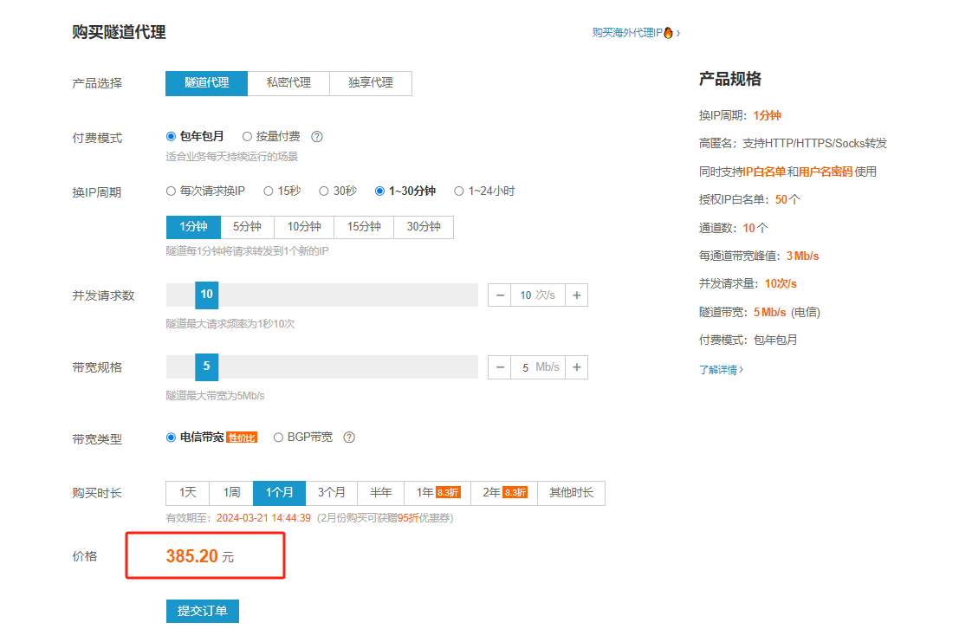
Task: Pick the 5分钟 interval option
Action: [248, 228]
